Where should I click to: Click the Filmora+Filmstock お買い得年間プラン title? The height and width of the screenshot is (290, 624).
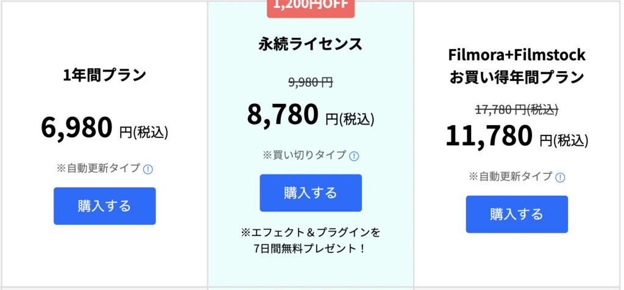[x=517, y=66]
